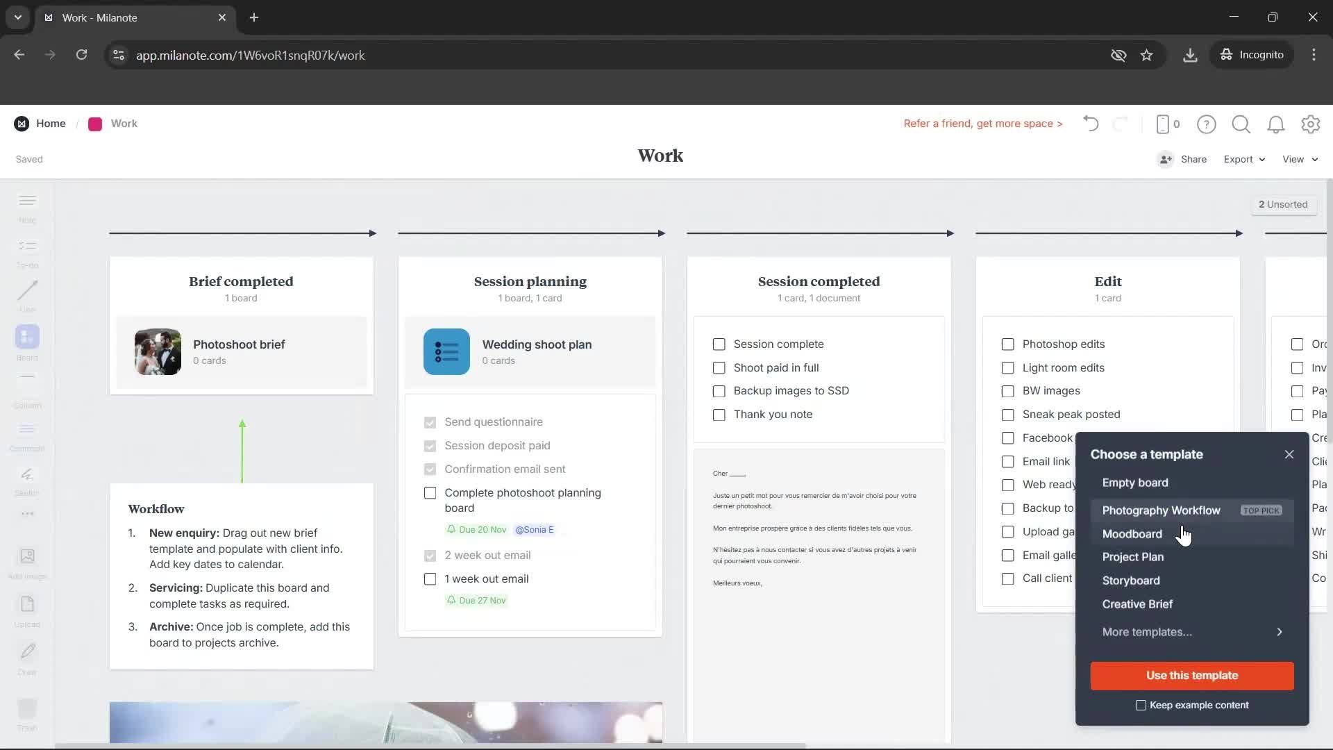Open the Comment tool

(26, 434)
